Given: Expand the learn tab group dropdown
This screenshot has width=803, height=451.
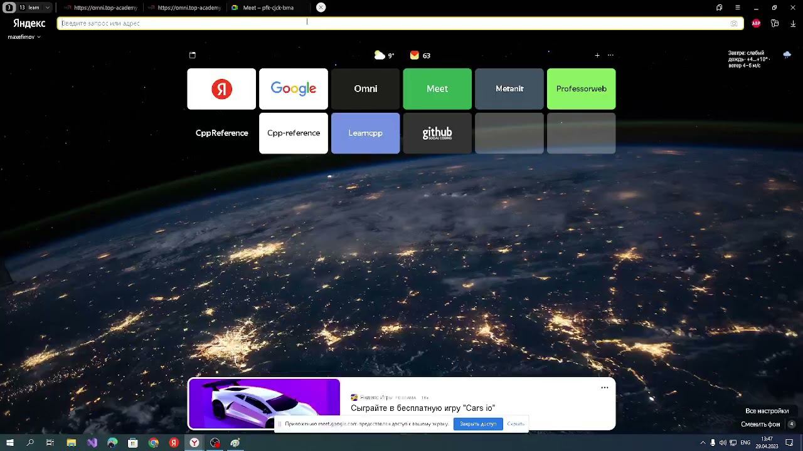Looking at the screenshot, I should [47, 8].
